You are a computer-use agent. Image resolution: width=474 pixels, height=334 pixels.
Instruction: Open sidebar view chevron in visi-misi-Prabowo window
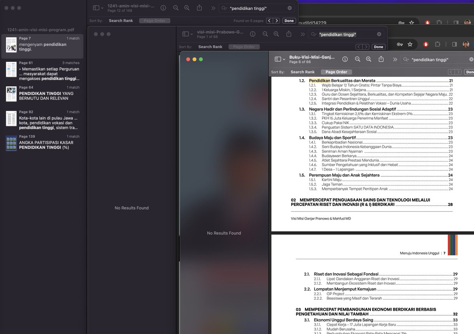pos(192,34)
